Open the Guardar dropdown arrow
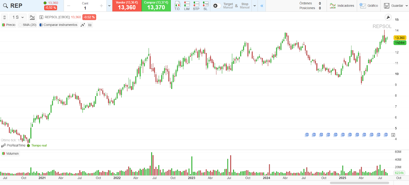409x185 pixels. coord(406,6)
